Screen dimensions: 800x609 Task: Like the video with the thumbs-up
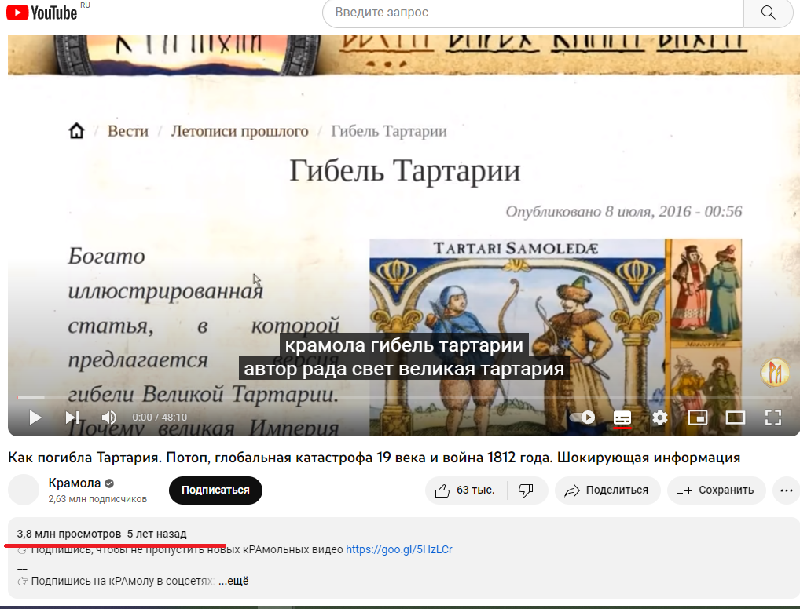point(442,490)
